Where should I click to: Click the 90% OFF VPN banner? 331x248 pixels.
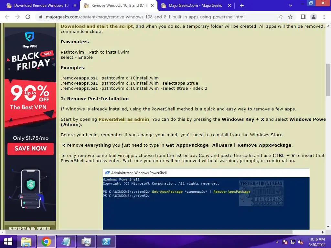[30, 98]
